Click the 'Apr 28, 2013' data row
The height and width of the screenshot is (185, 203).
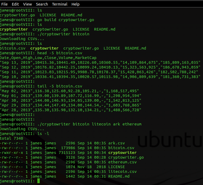click(x=70, y=110)
